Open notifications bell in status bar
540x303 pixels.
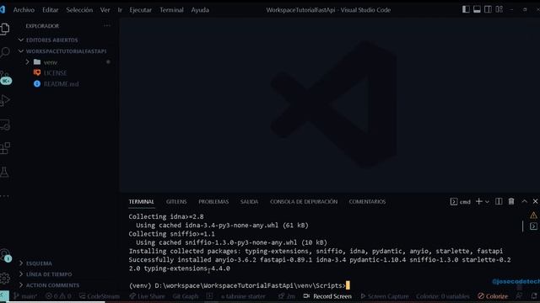[x=534, y=296]
